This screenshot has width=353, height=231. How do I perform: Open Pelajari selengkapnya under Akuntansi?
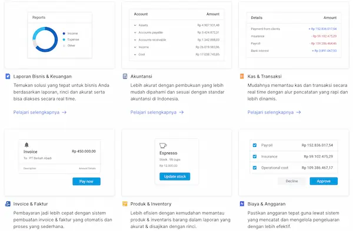[157, 112]
